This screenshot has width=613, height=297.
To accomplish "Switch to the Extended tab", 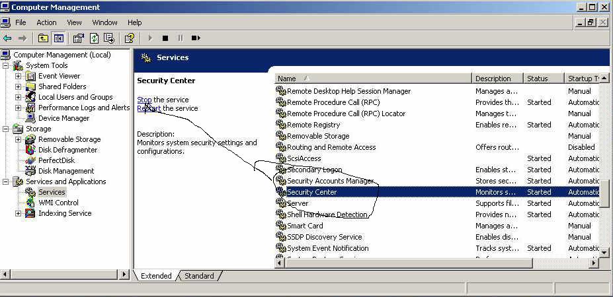I will [x=156, y=275].
